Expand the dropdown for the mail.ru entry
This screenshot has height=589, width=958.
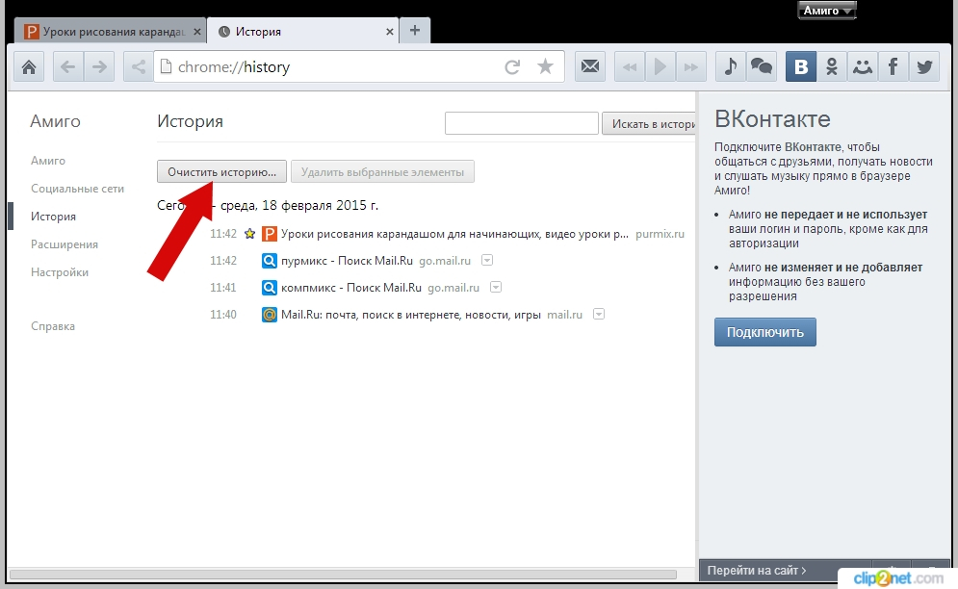599,314
